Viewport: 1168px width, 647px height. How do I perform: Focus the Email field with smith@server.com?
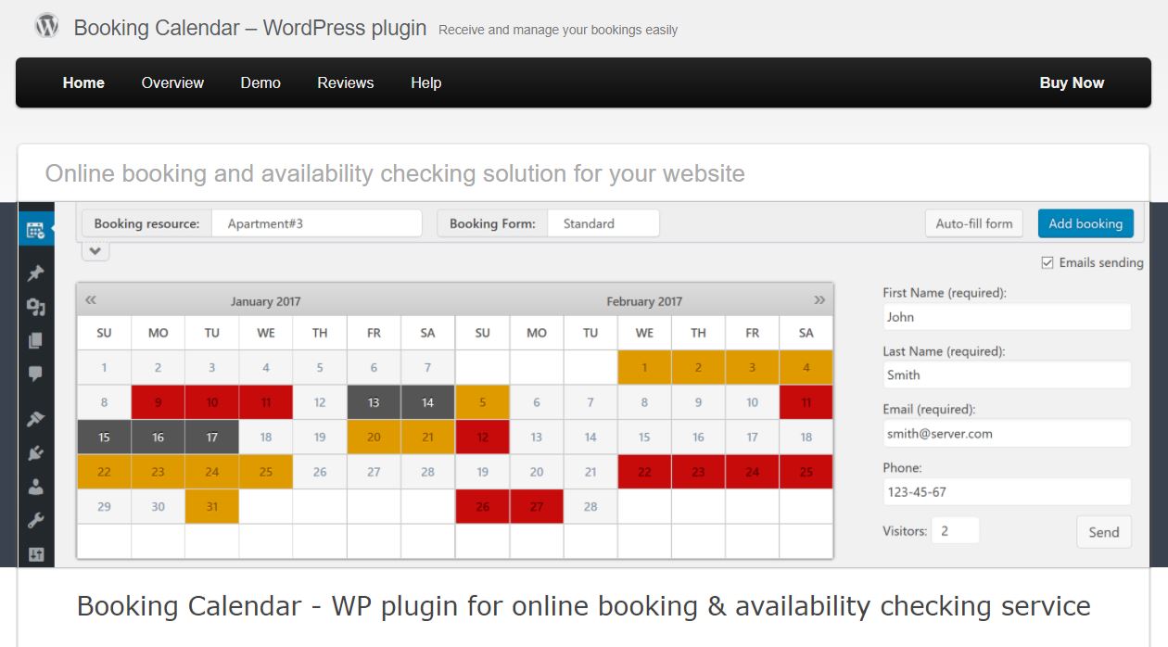point(1007,433)
